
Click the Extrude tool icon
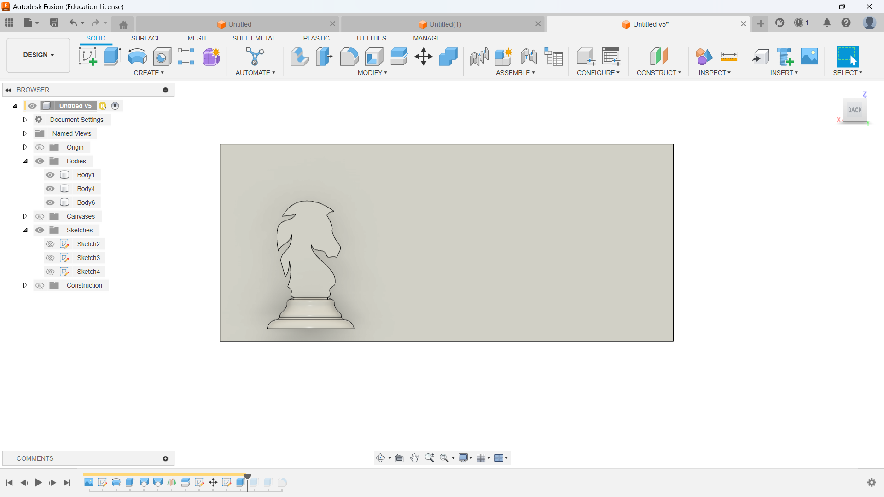112,57
